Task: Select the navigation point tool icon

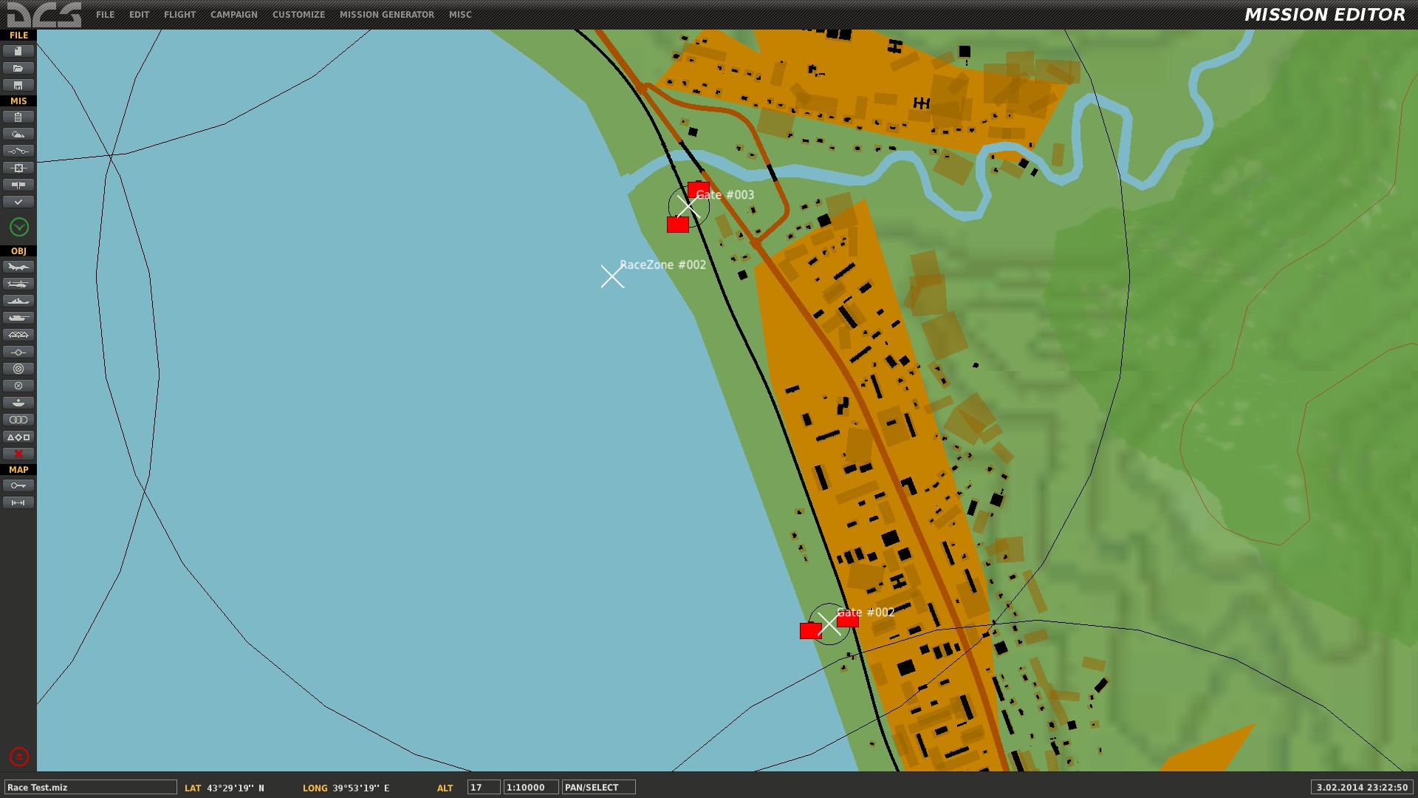Action: point(18,352)
